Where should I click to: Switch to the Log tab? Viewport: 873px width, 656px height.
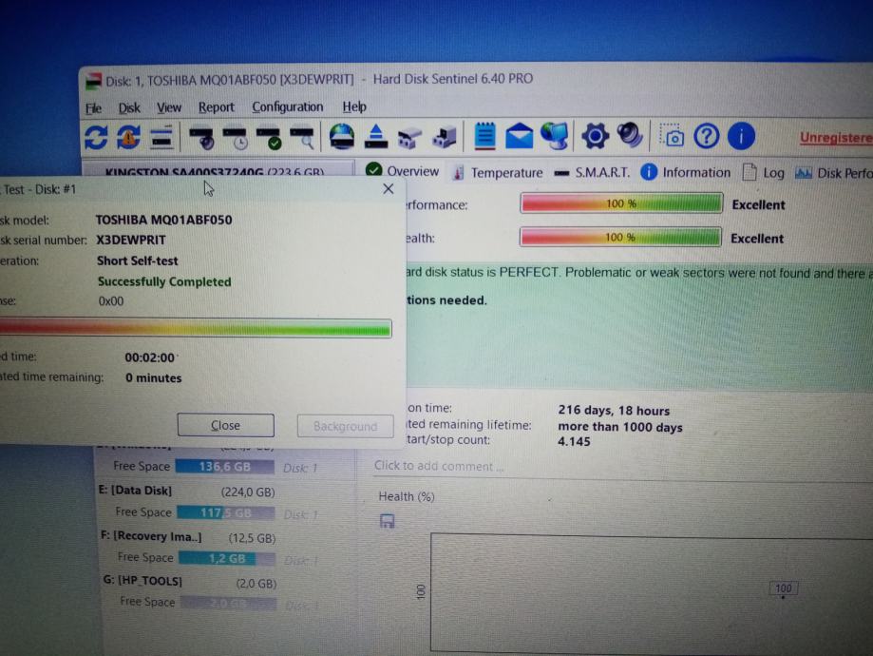(764, 173)
